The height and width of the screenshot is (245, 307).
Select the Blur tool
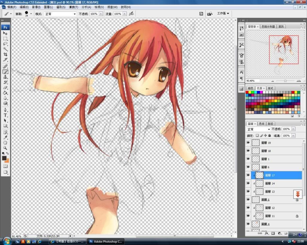pos(5,98)
